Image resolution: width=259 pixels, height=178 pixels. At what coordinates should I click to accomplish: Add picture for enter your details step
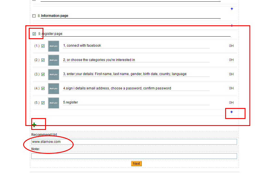[54, 75]
